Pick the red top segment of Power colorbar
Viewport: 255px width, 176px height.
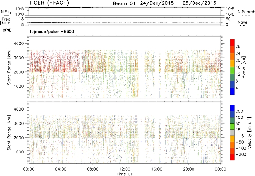[232, 43]
